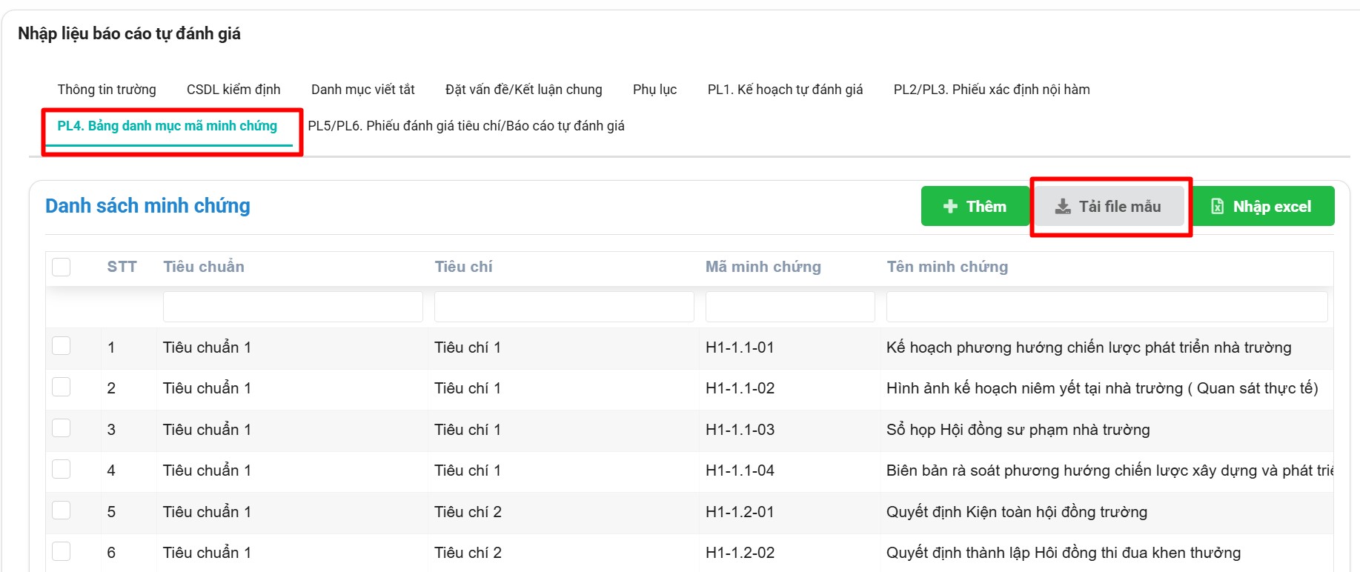Open the Danh mục viết tắt tab

point(362,90)
